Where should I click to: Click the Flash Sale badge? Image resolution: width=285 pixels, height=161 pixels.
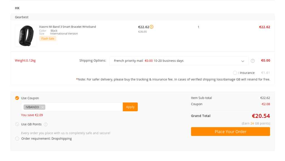[x=48, y=38]
